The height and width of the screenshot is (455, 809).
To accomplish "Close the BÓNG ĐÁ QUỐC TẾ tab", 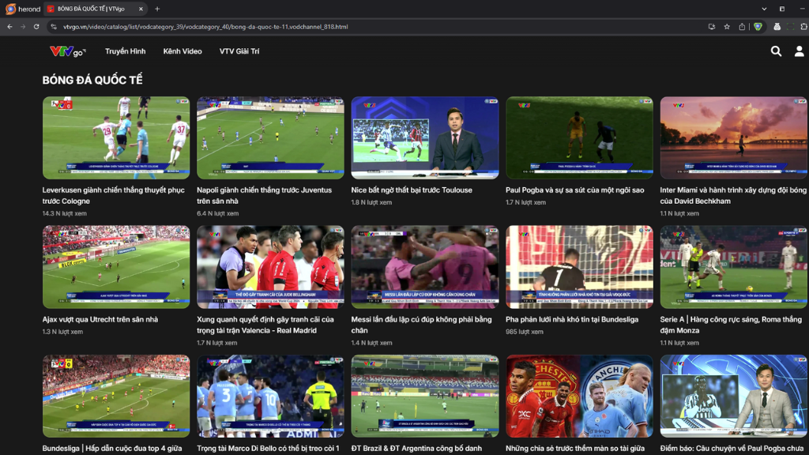I will tap(141, 9).
